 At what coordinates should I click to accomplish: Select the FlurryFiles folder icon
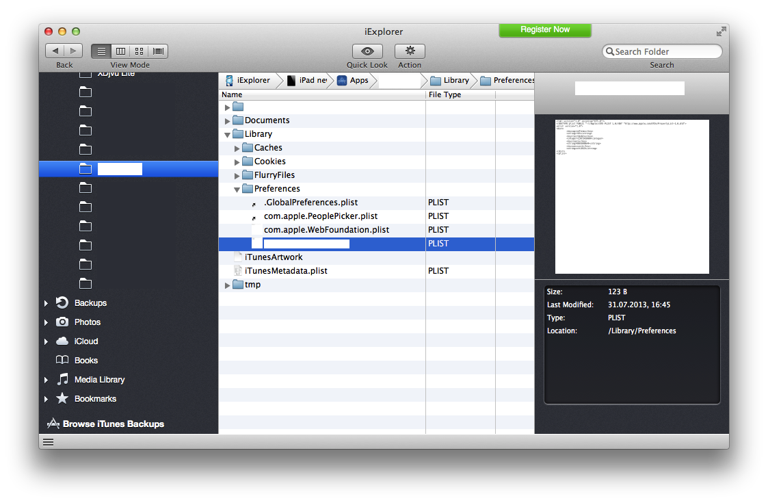(x=248, y=175)
